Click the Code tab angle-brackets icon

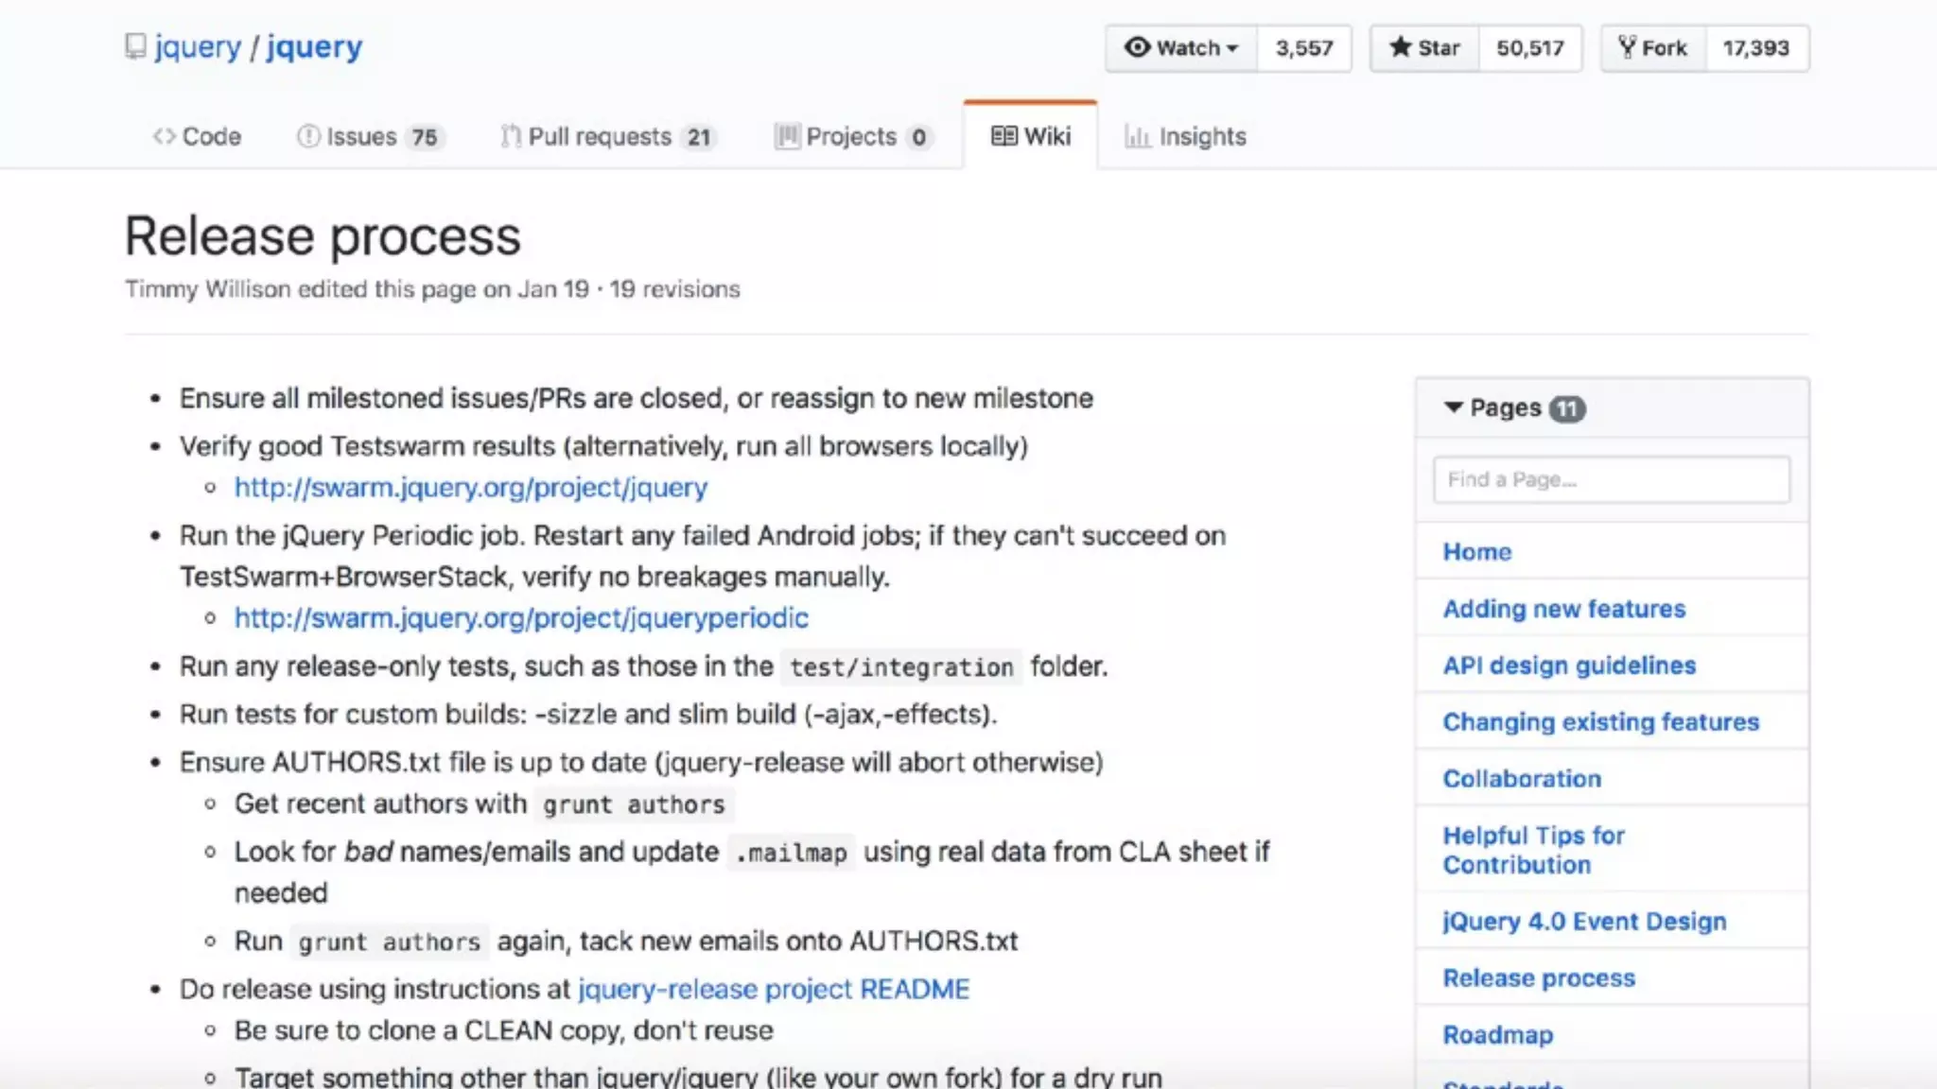pyautogui.click(x=164, y=137)
